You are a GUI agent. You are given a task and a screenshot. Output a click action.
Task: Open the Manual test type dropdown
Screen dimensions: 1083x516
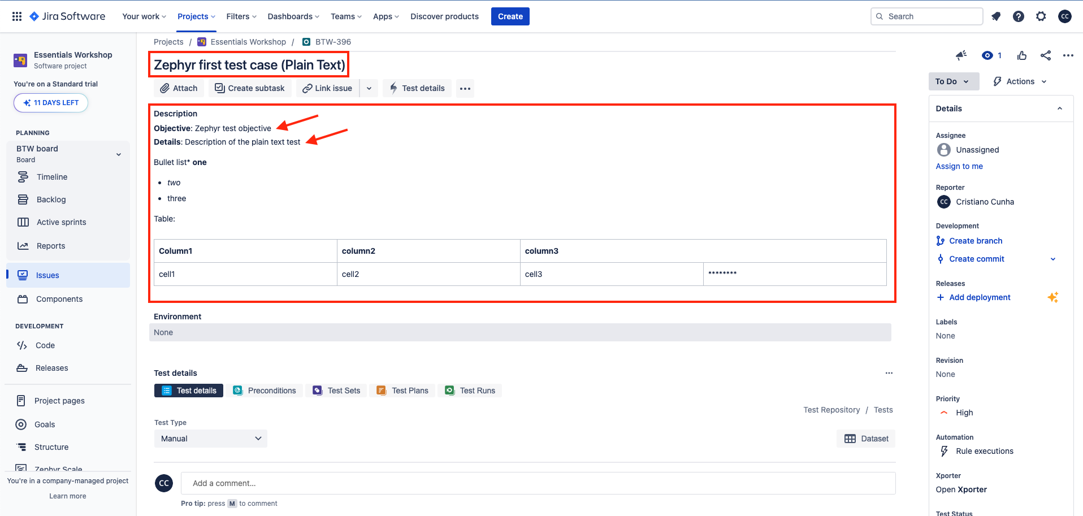click(211, 439)
